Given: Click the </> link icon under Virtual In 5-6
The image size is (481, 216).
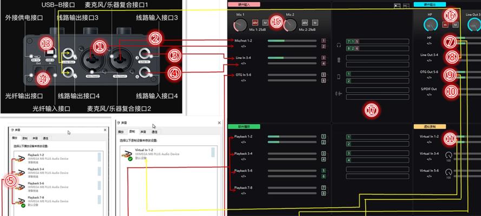Looking at the screenshot, I should pyautogui.click(x=429, y=176).
